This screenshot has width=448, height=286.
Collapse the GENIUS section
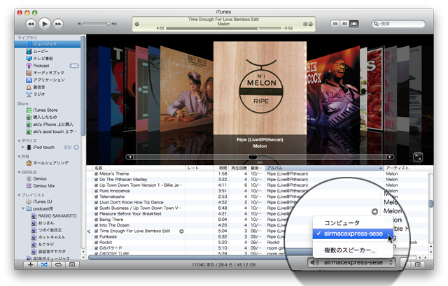[x=19, y=173]
